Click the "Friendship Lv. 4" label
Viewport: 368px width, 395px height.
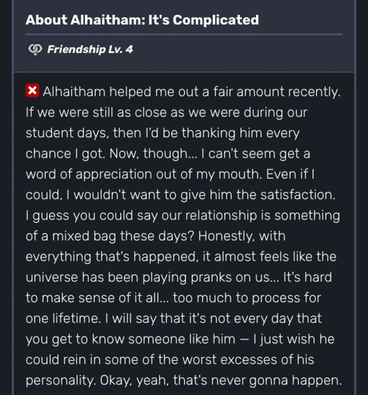coord(90,49)
